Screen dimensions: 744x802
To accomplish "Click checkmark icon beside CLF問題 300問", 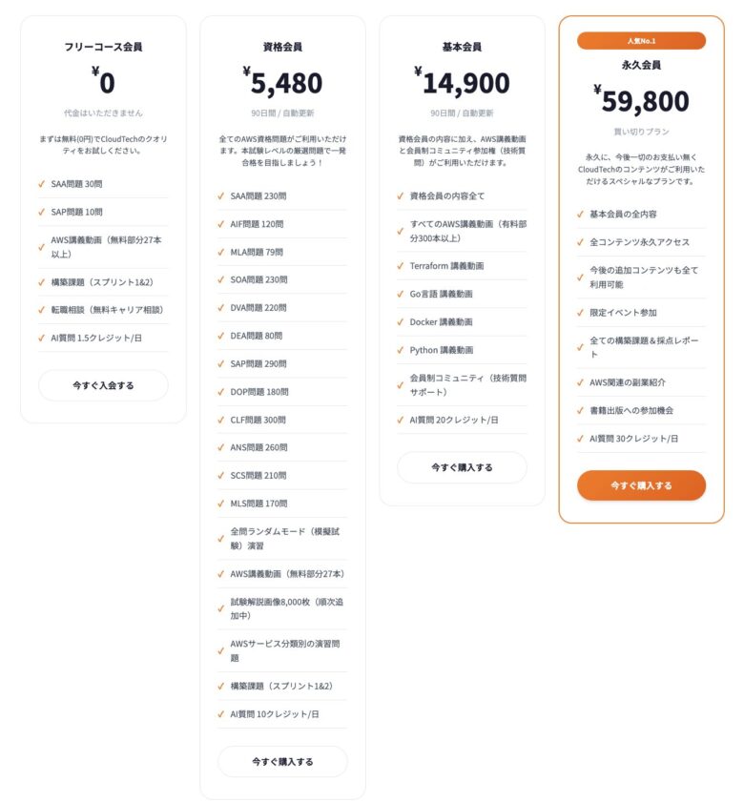I will click(x=221, y=420).
